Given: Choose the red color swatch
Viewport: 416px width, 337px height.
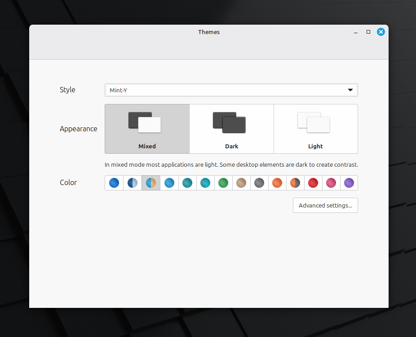Looking at the screenshot, I should tap(313, 183).
